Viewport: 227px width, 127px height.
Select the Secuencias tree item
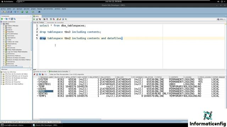(x=11, y=48)
